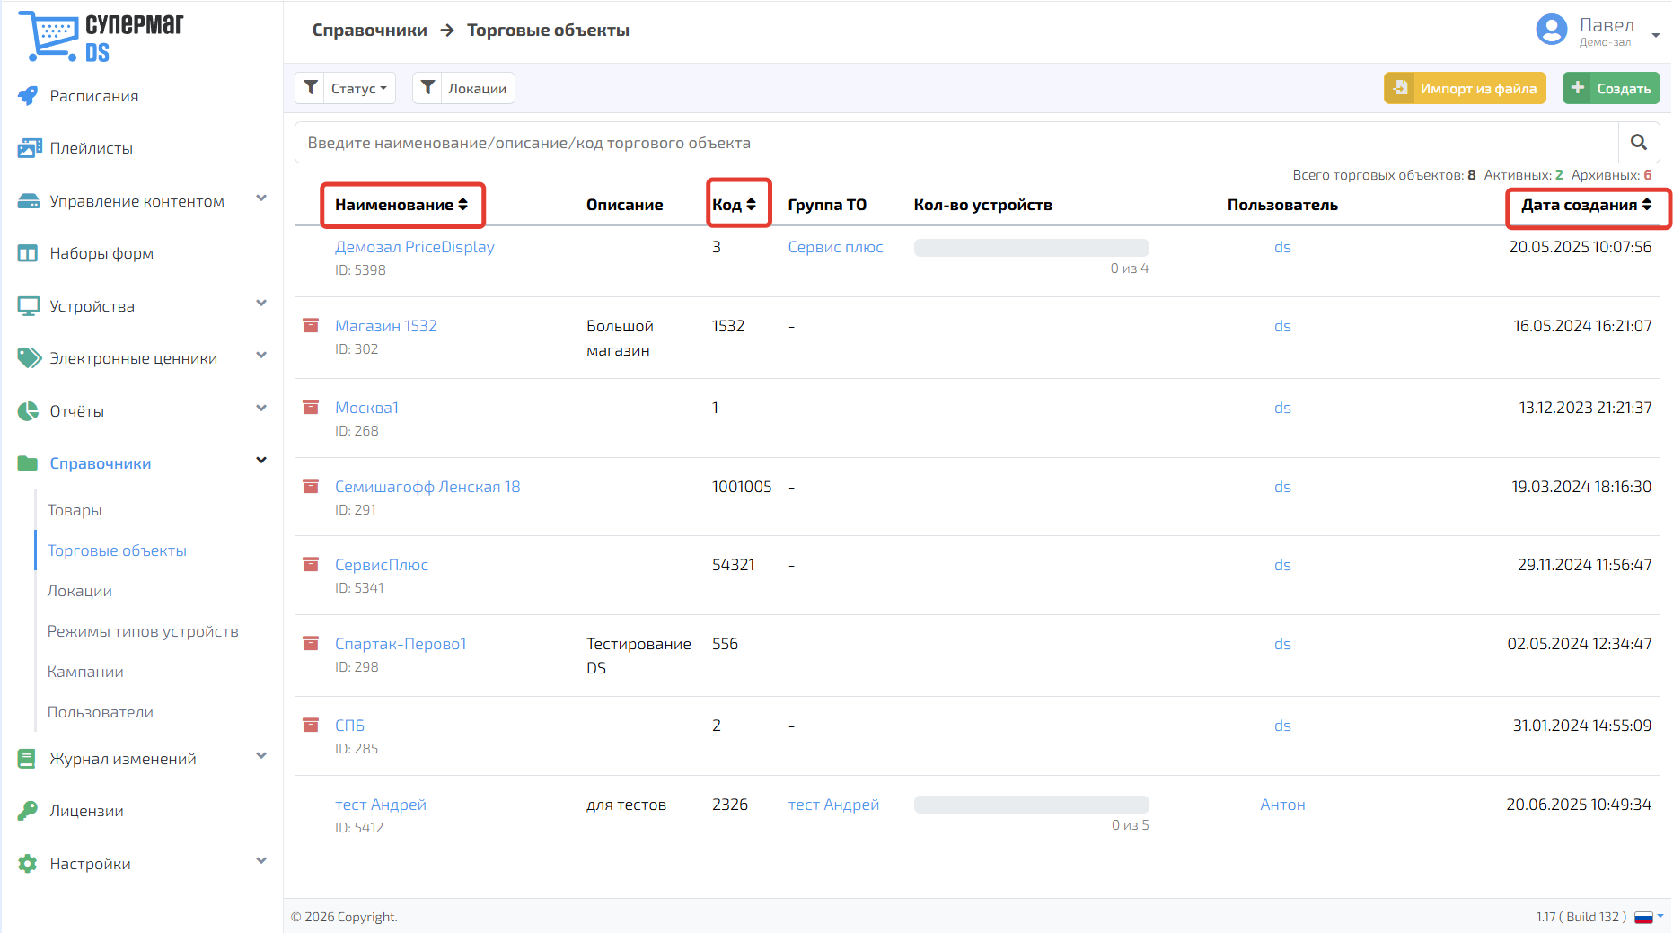
Task: Open language flag selector in footer
Action: 1648,917
